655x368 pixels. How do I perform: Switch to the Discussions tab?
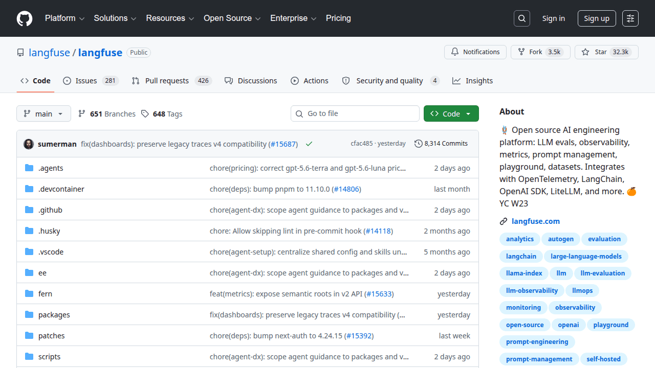coord(251,81)
